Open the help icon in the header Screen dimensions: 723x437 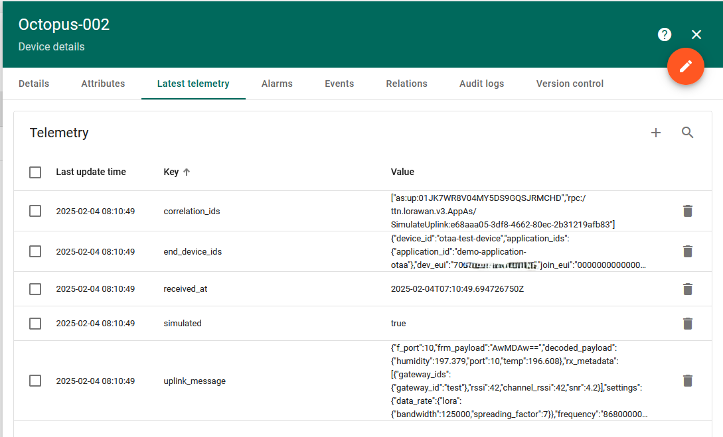pyautogui.click(x=665, y=34)
